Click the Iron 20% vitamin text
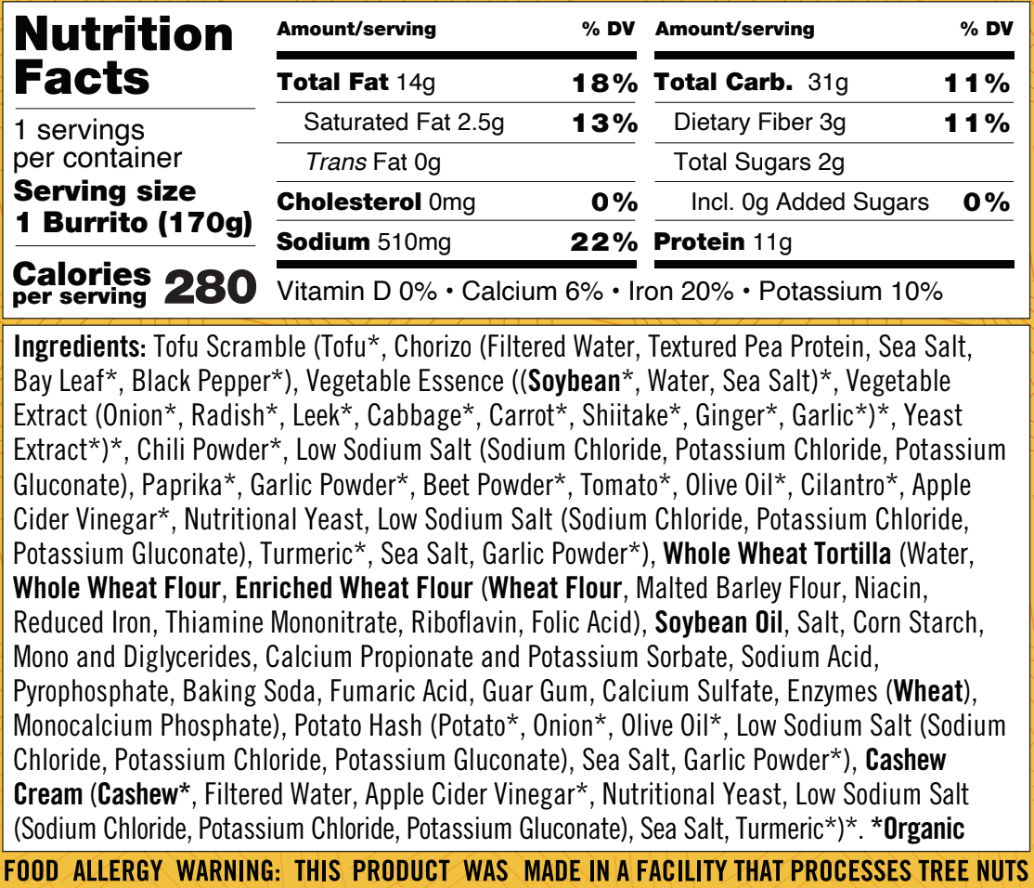This screenshot has height=888, width=1034. pos(680,291)
